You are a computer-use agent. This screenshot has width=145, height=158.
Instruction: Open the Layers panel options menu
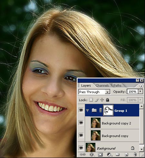[x=141, y=86]
